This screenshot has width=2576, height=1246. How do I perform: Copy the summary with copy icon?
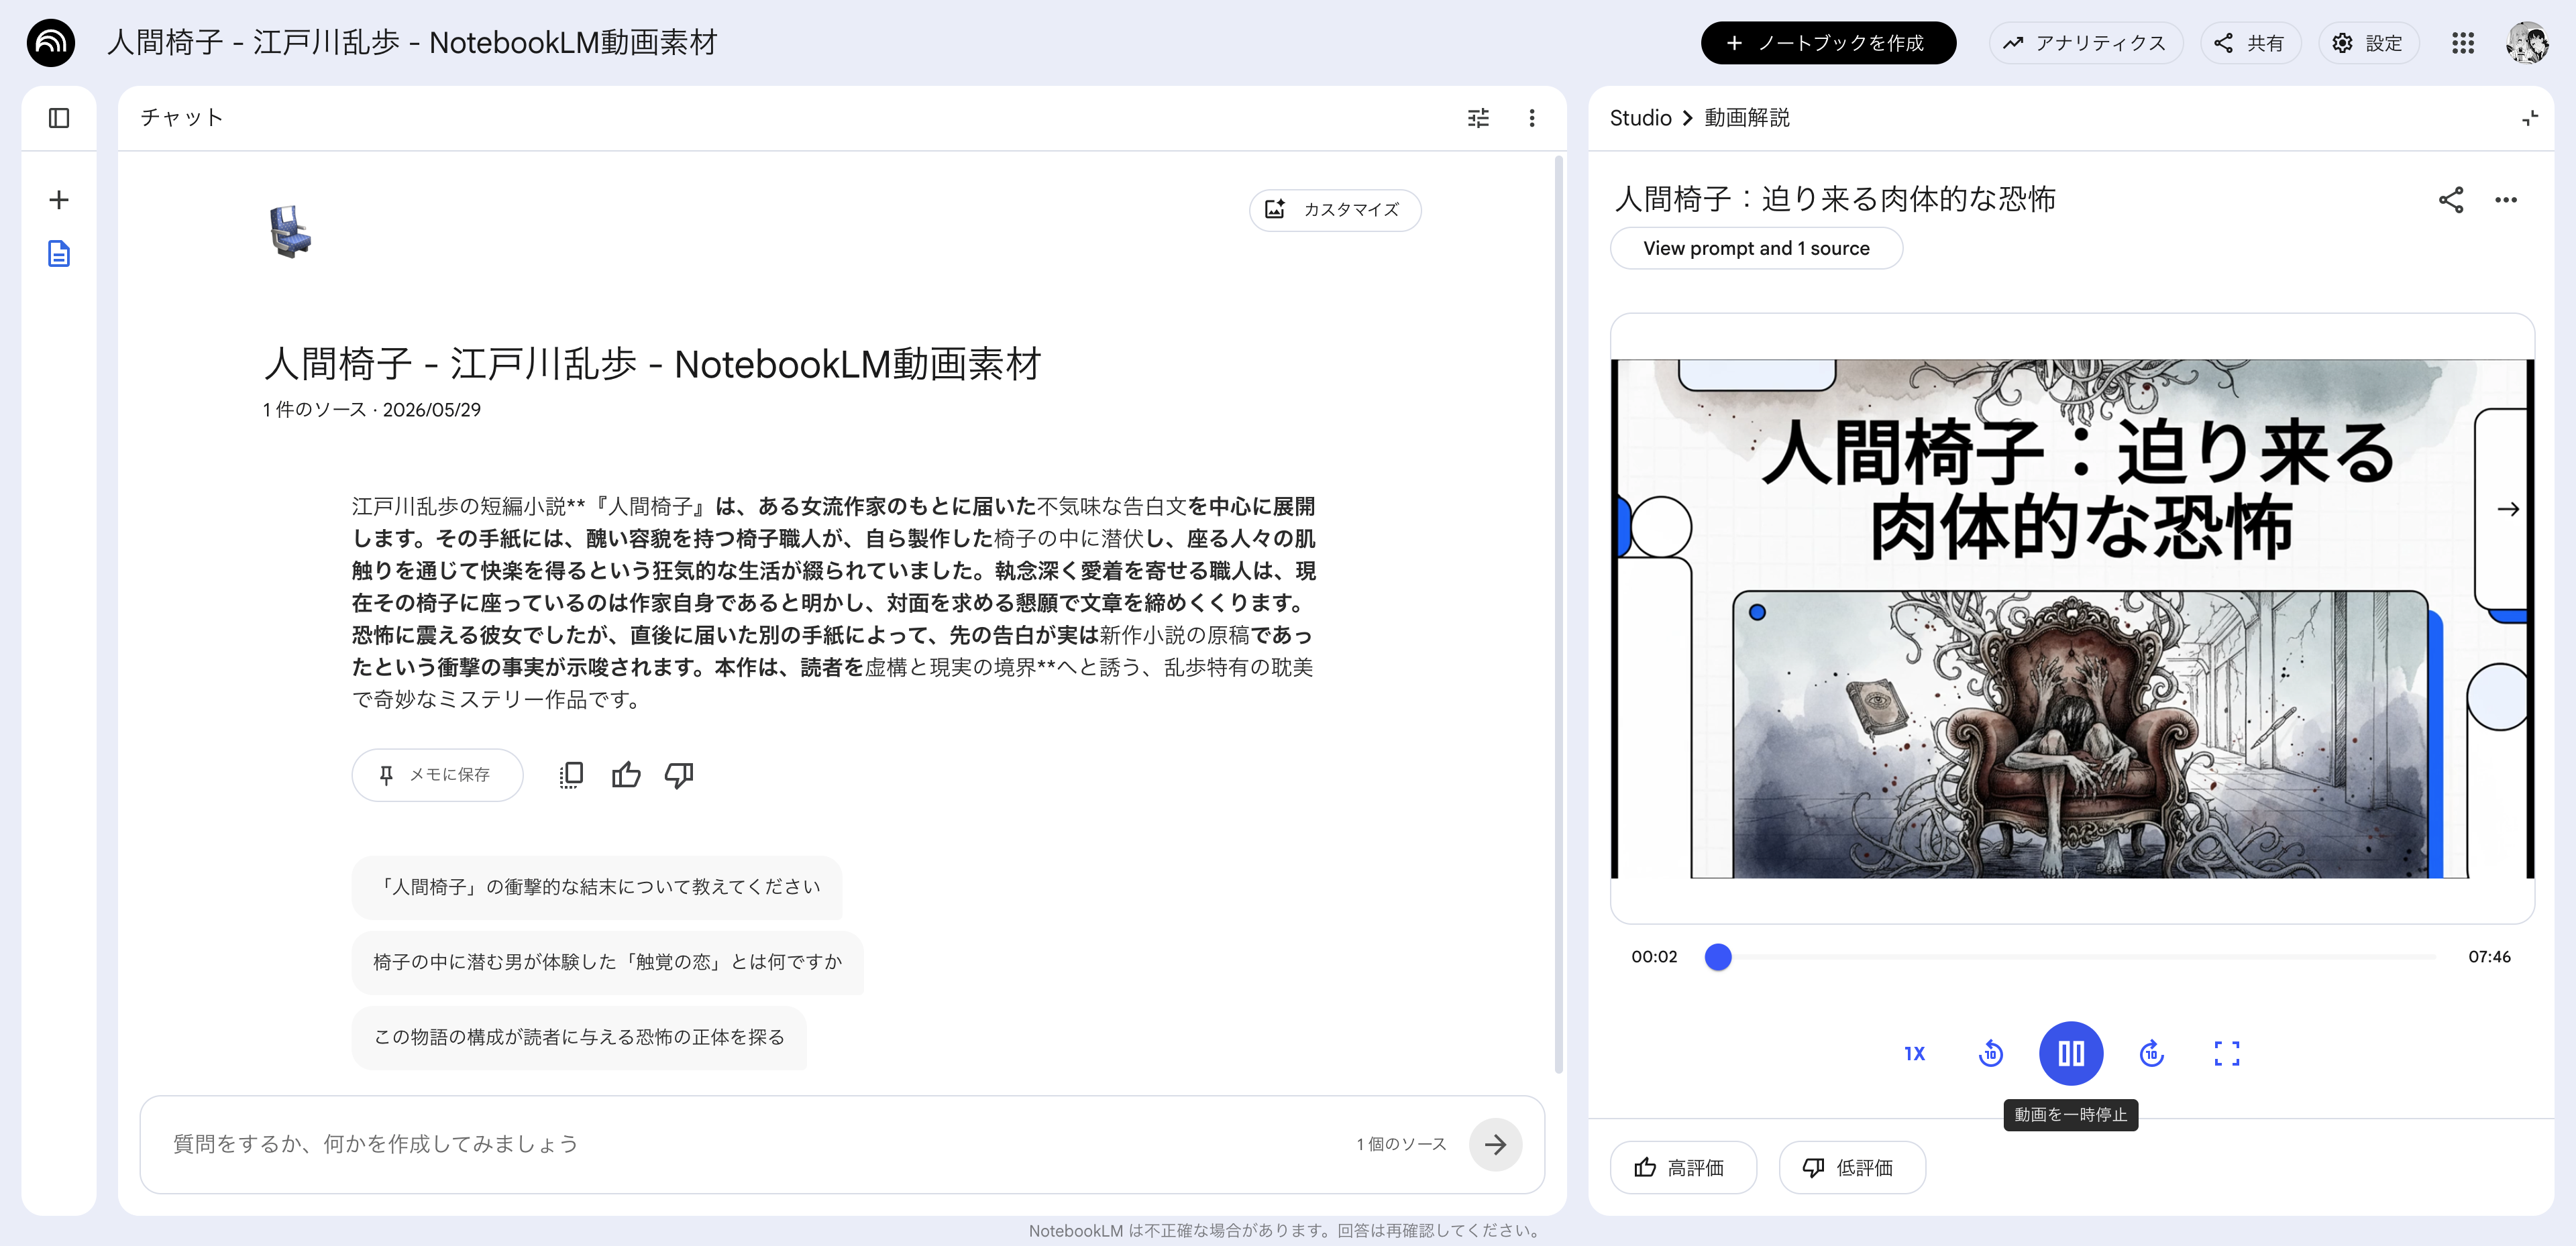click(571, 775)
